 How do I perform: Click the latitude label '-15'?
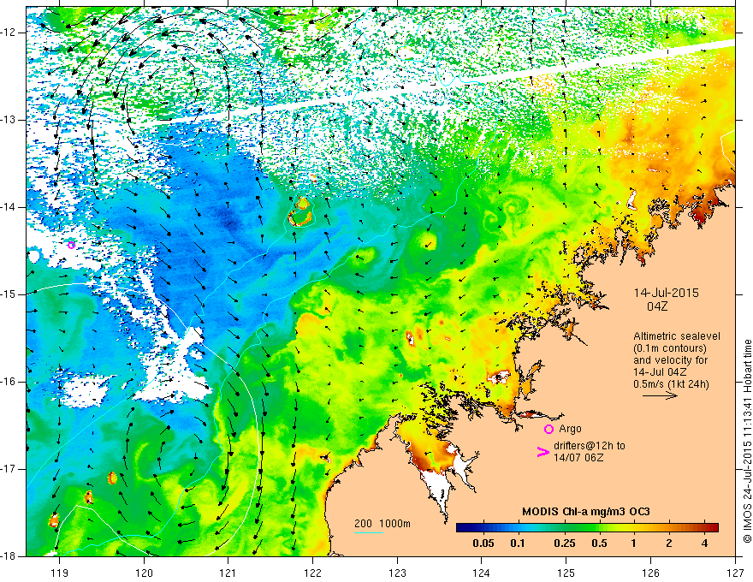[9, 294]
